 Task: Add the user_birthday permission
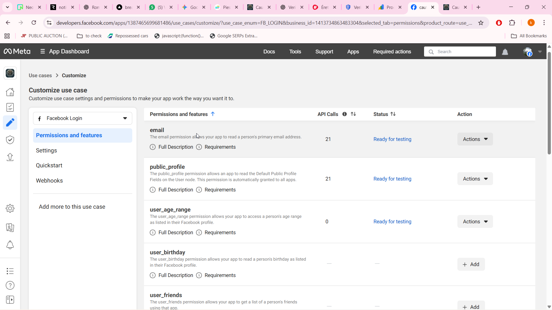[x=471, y=264]
